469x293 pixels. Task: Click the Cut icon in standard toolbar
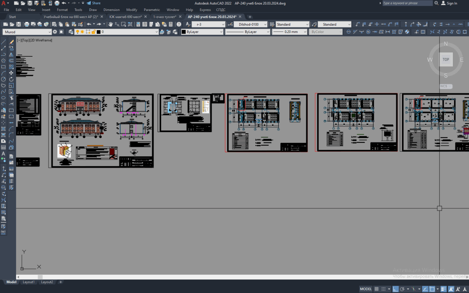[x=54, y=24]
